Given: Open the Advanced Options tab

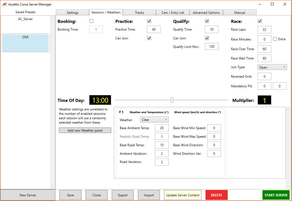Looking at the screenshot, I should [x=206, y=12].
